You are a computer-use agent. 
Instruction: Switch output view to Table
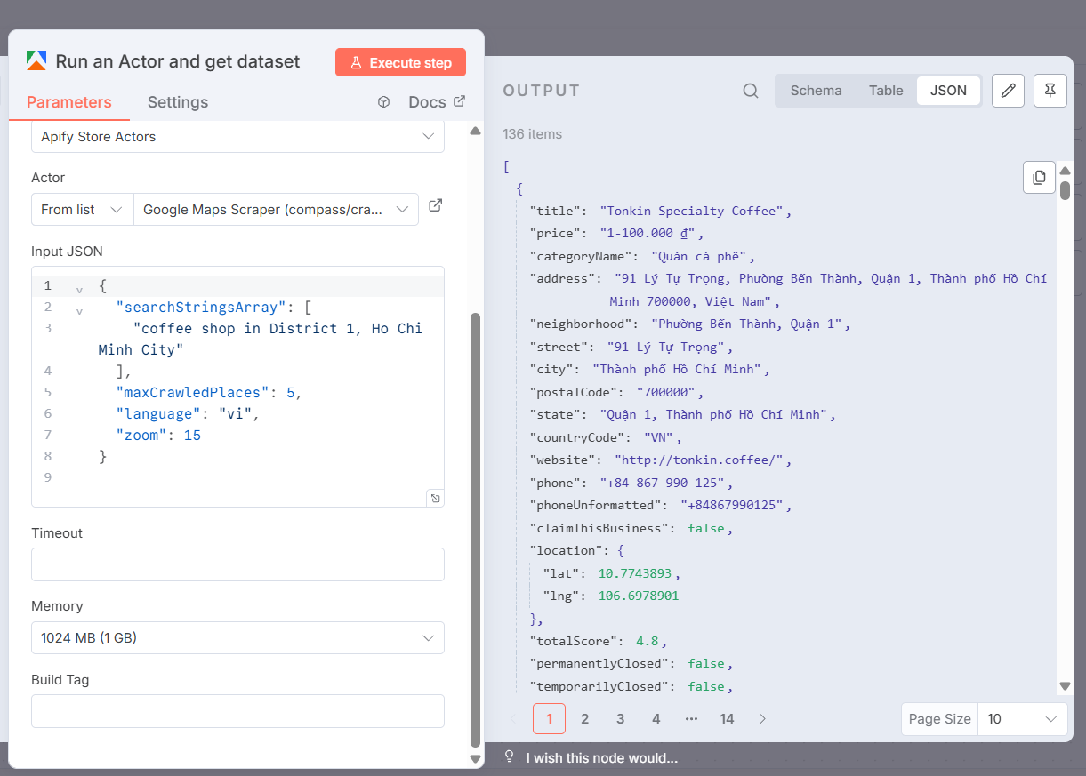(886, 91)
